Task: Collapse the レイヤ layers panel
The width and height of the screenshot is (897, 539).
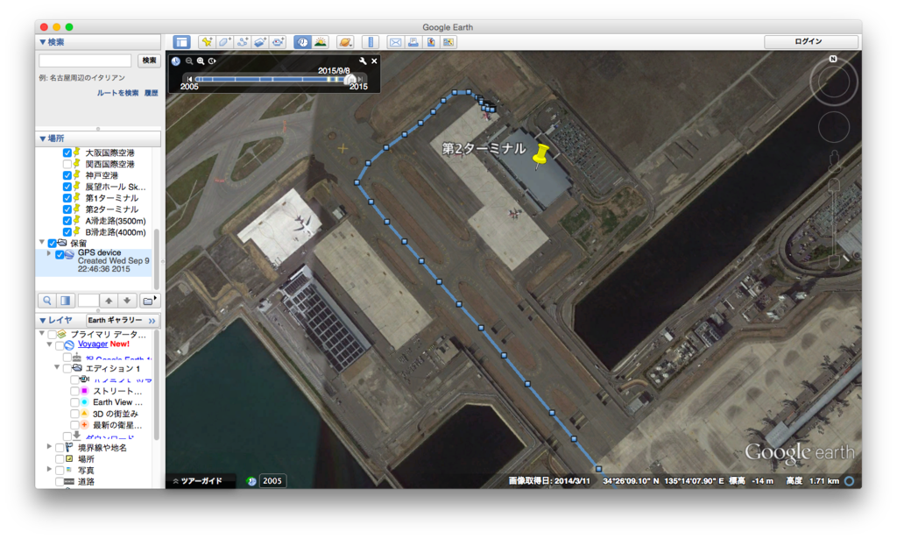Action: pos(42,320)
